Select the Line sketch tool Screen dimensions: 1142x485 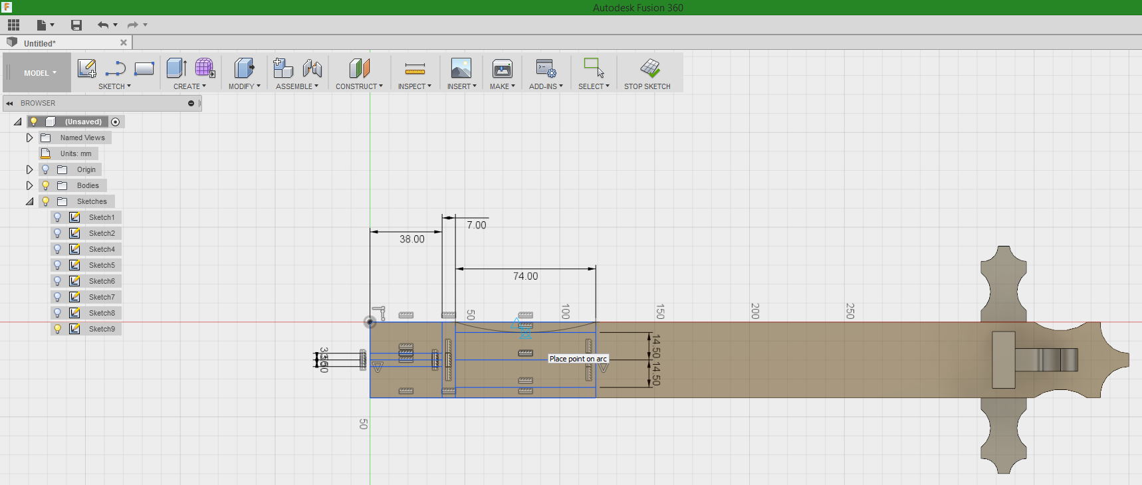pos(116,68)
